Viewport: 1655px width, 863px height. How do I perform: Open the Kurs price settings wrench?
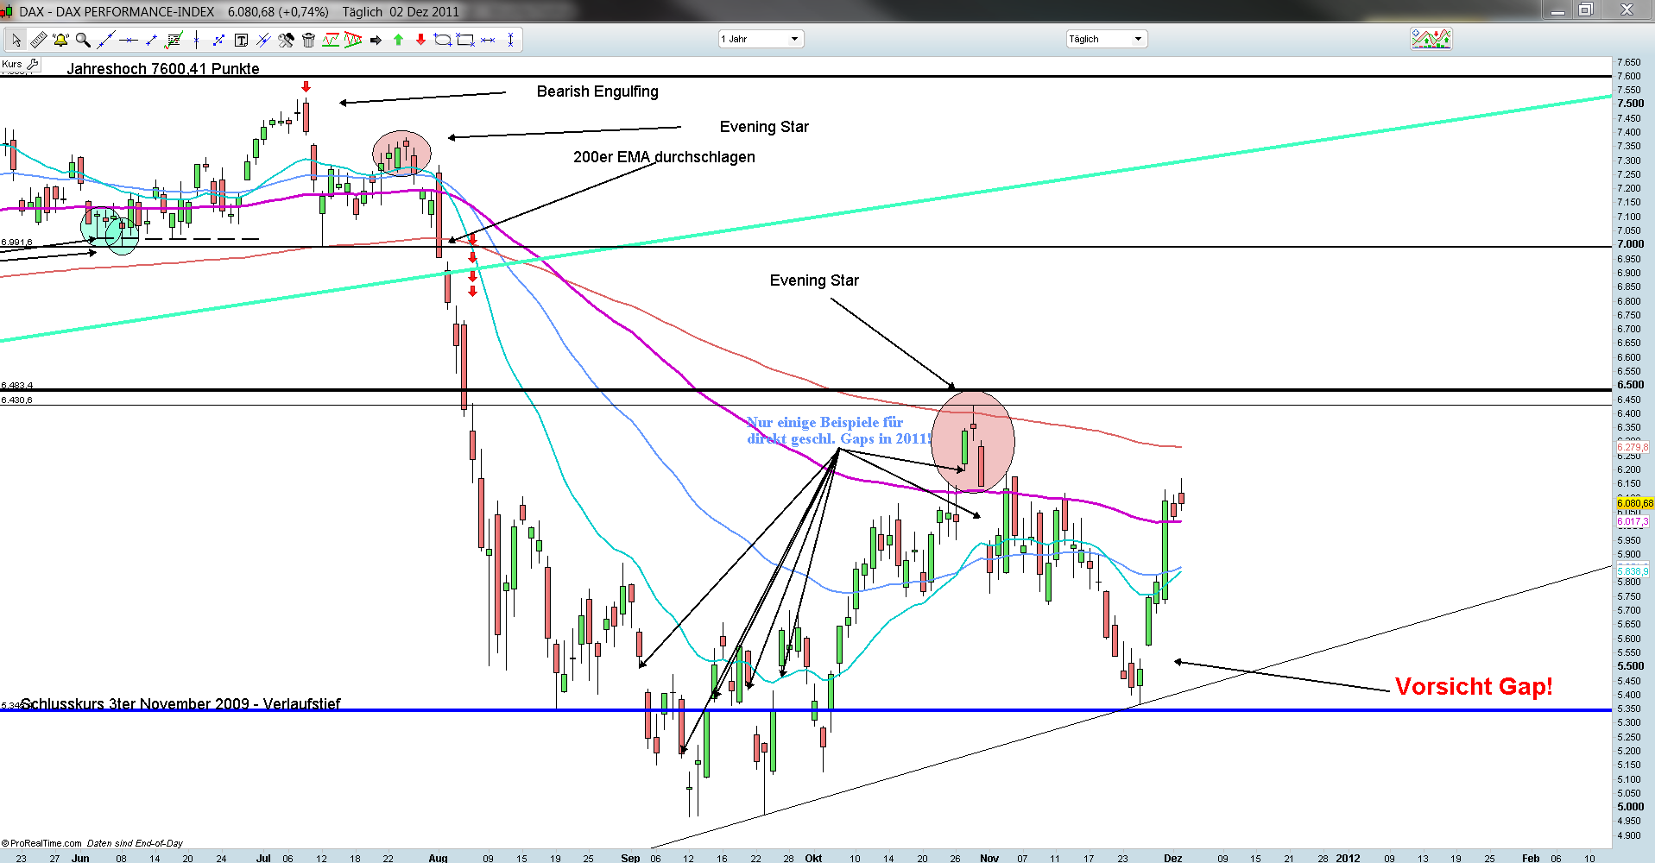[x=33, y=64]
